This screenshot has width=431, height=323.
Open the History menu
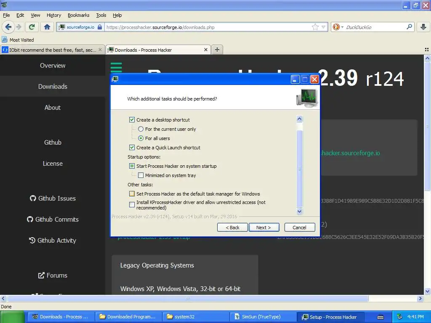coord(54,15)
